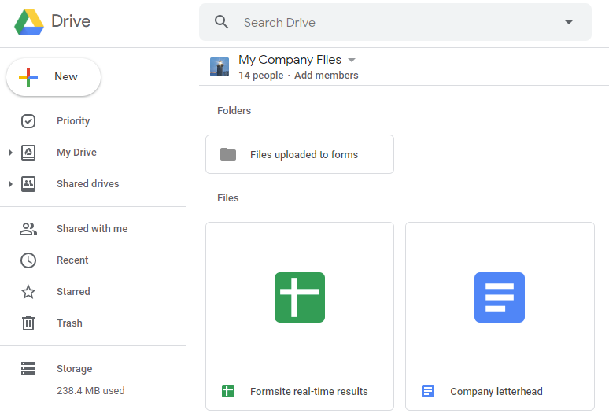Click the Starred star icon

[28, 292]
